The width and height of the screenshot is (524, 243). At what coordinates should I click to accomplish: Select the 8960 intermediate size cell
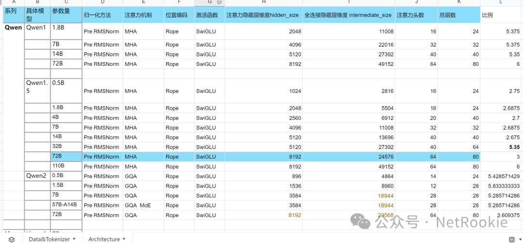(x=349, y=186)
